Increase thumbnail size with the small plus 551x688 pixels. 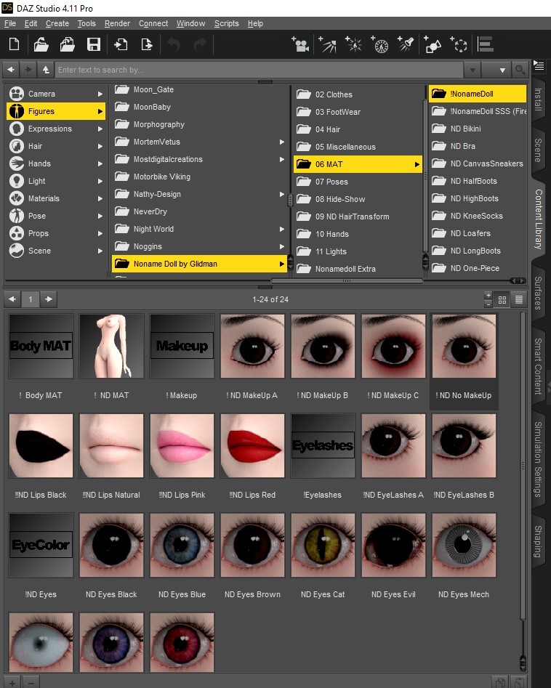pos(488,295)
